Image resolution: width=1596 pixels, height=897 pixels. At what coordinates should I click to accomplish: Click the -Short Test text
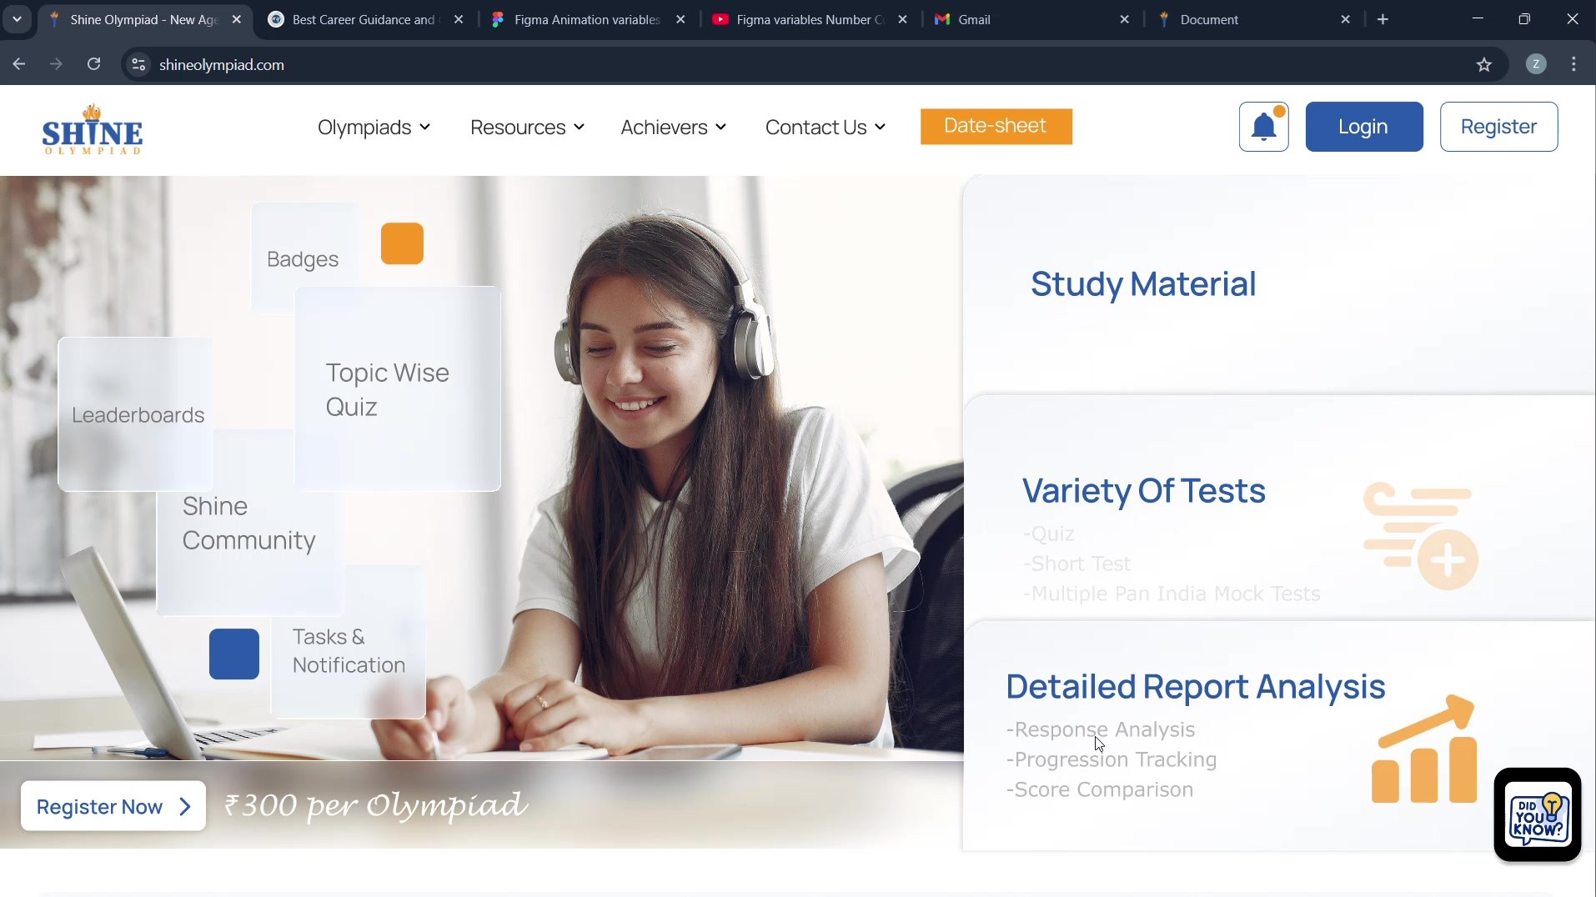pyautogui.click(x=1077, y=564)
